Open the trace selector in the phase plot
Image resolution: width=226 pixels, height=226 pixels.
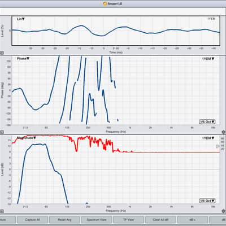click(x=208, y=59)
